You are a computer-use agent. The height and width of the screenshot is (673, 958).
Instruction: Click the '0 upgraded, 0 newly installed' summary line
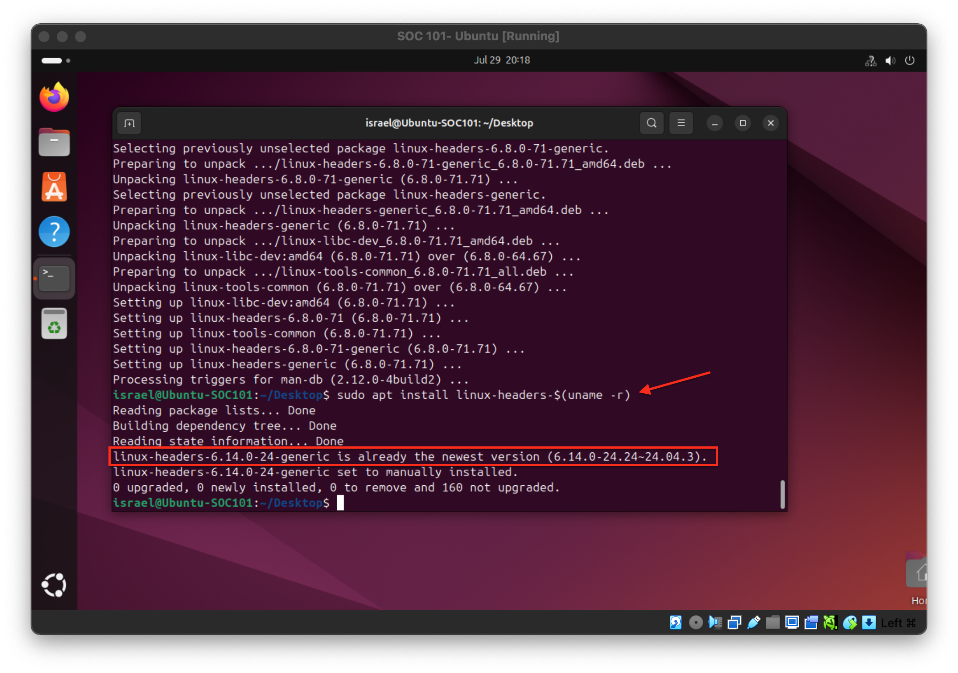336,487
